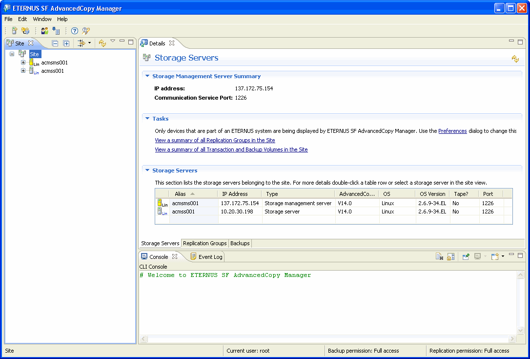Open Help via the question mark icon
This screenshot has height=359, width=530.
tap(75, 31)
